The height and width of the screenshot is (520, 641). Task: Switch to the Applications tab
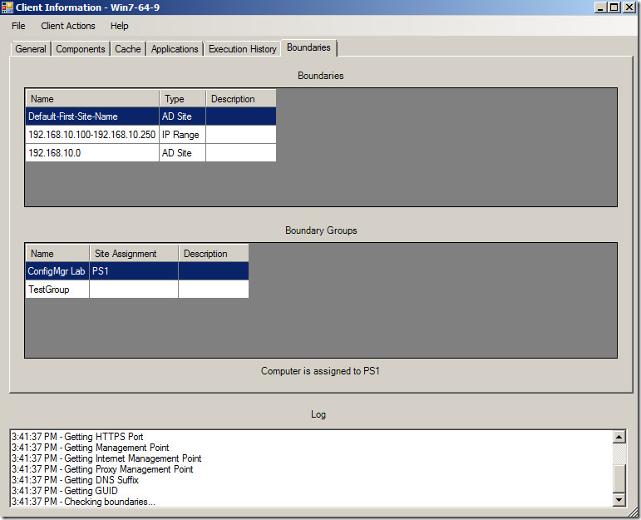point(175,49)
